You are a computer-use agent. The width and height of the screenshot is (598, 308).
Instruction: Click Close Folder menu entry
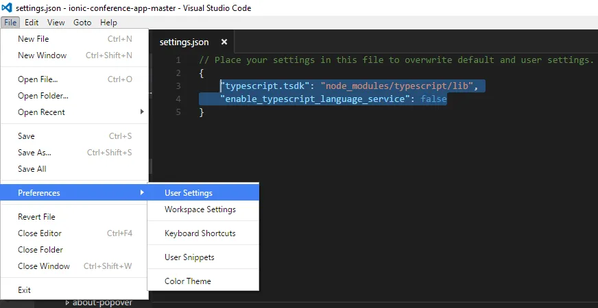tap(74, 249)
